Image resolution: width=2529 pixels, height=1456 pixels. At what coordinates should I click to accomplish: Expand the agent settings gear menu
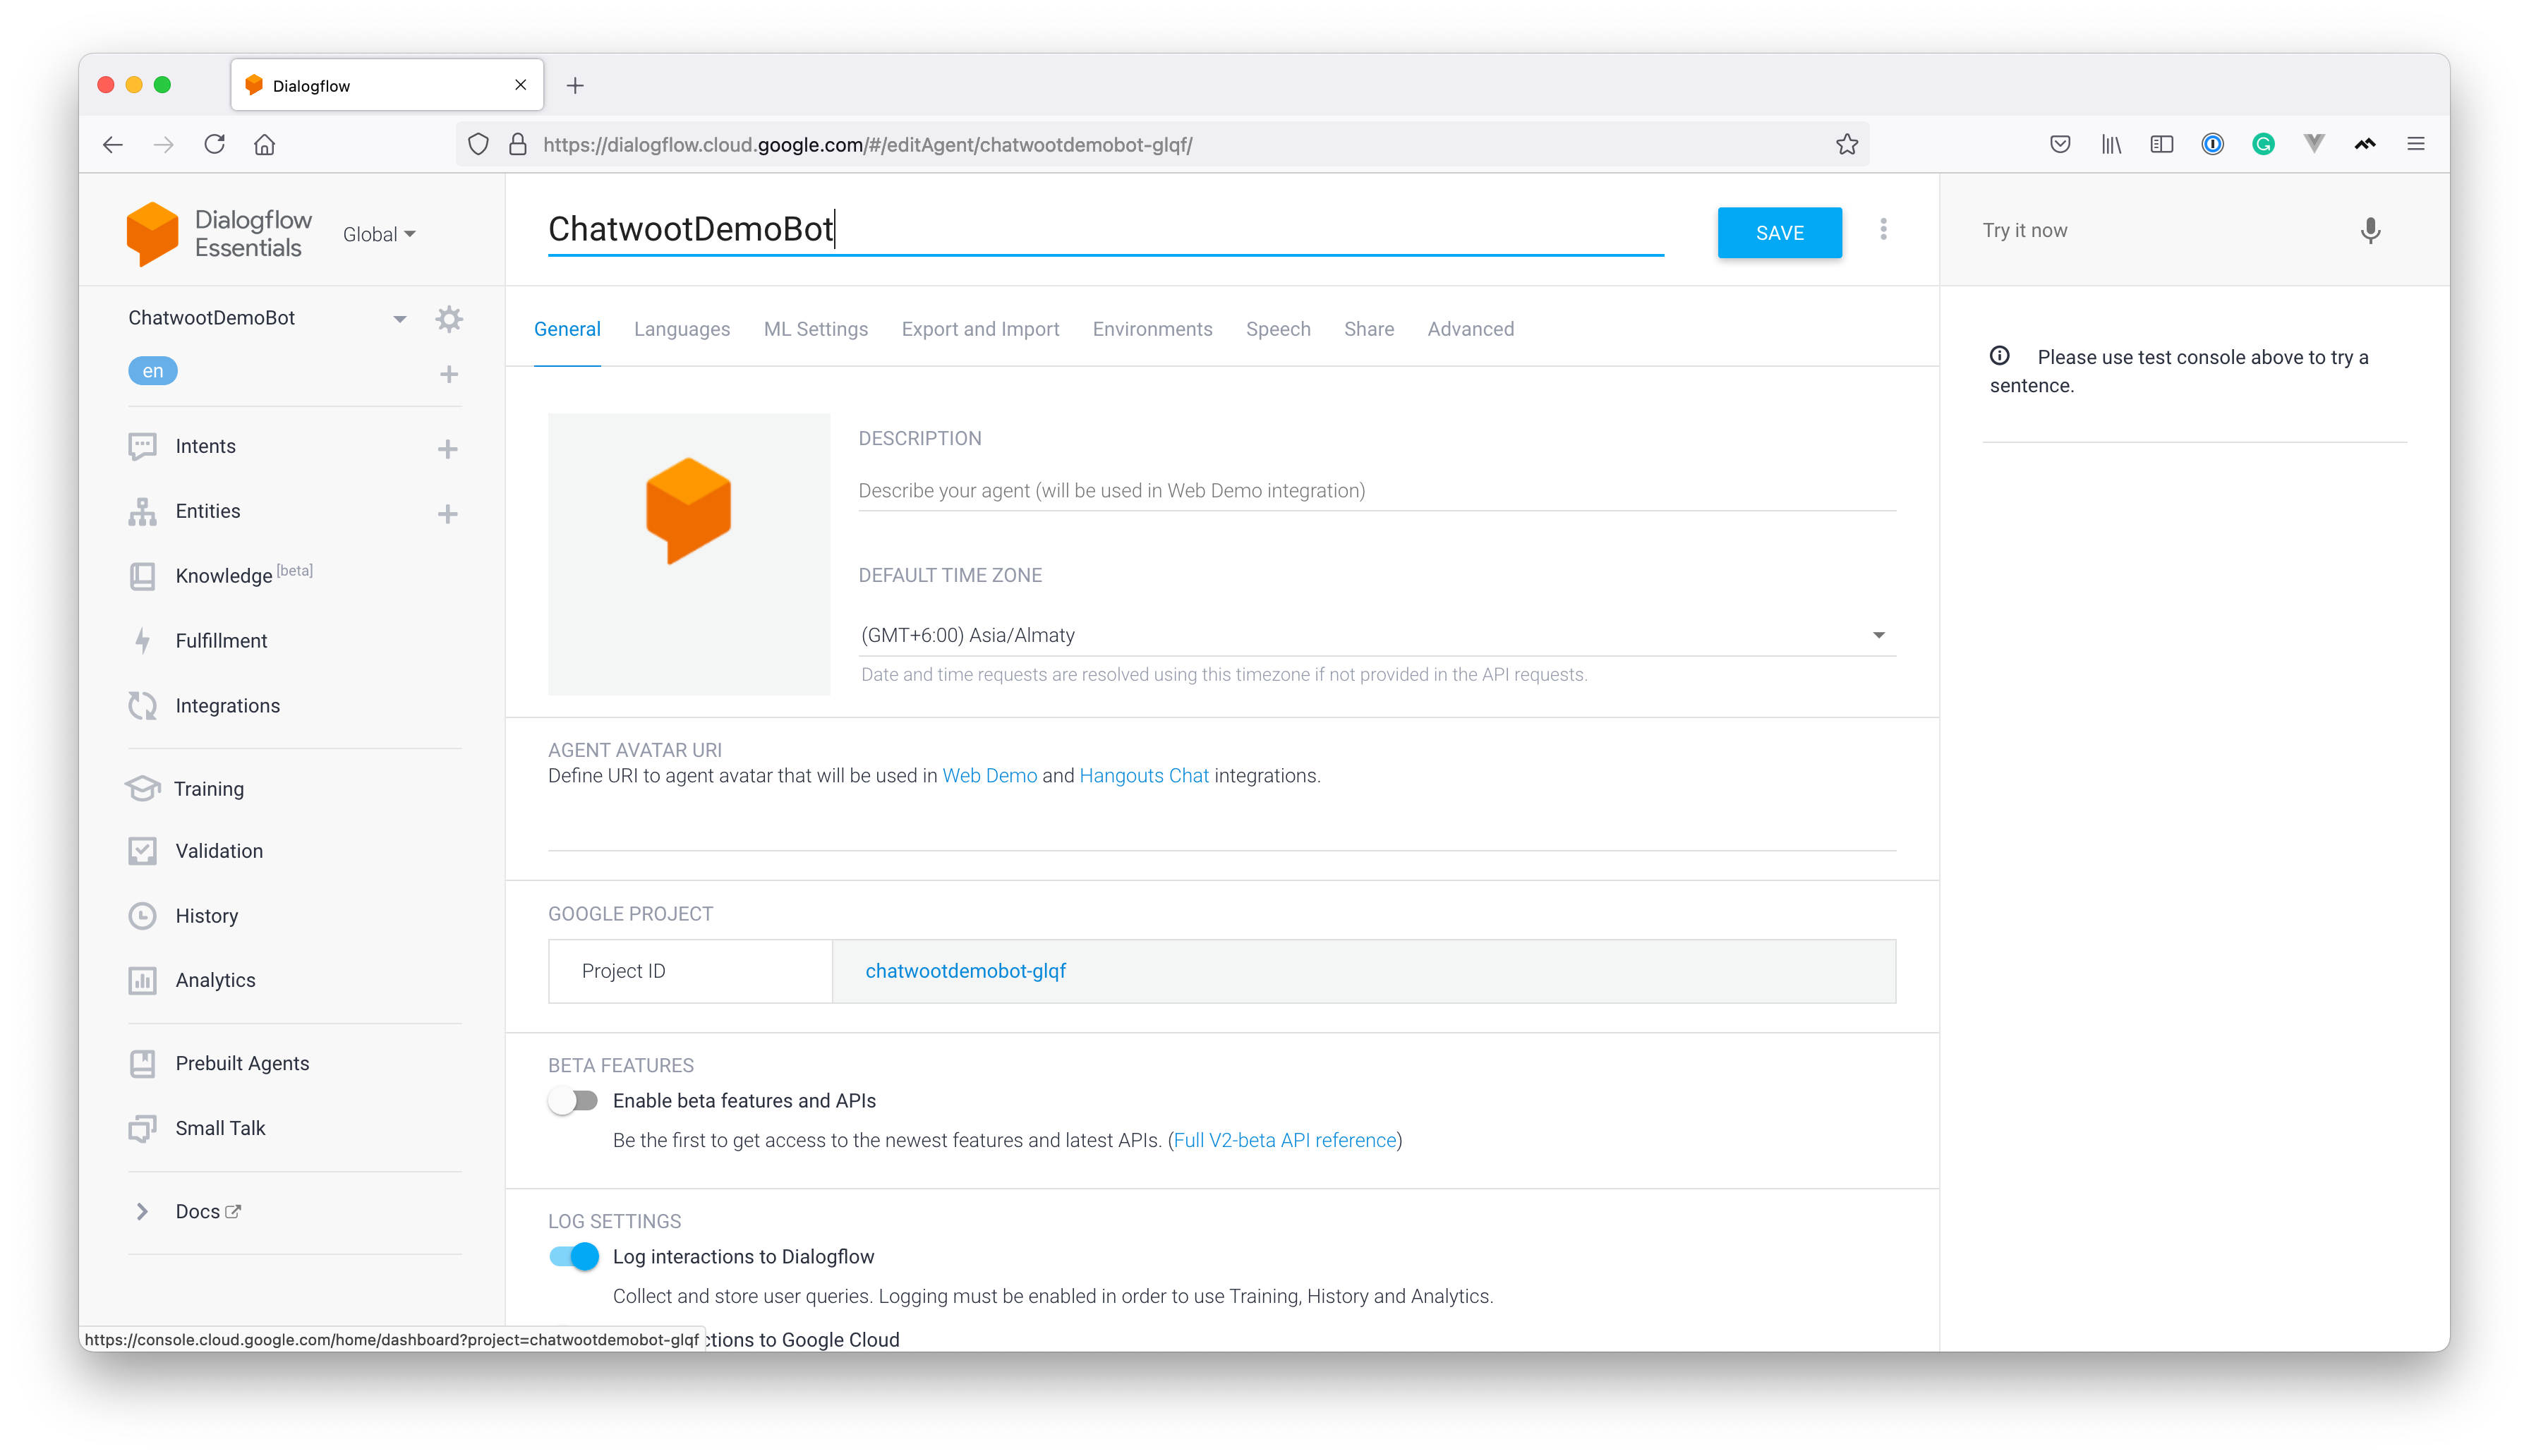coord(447,318)
